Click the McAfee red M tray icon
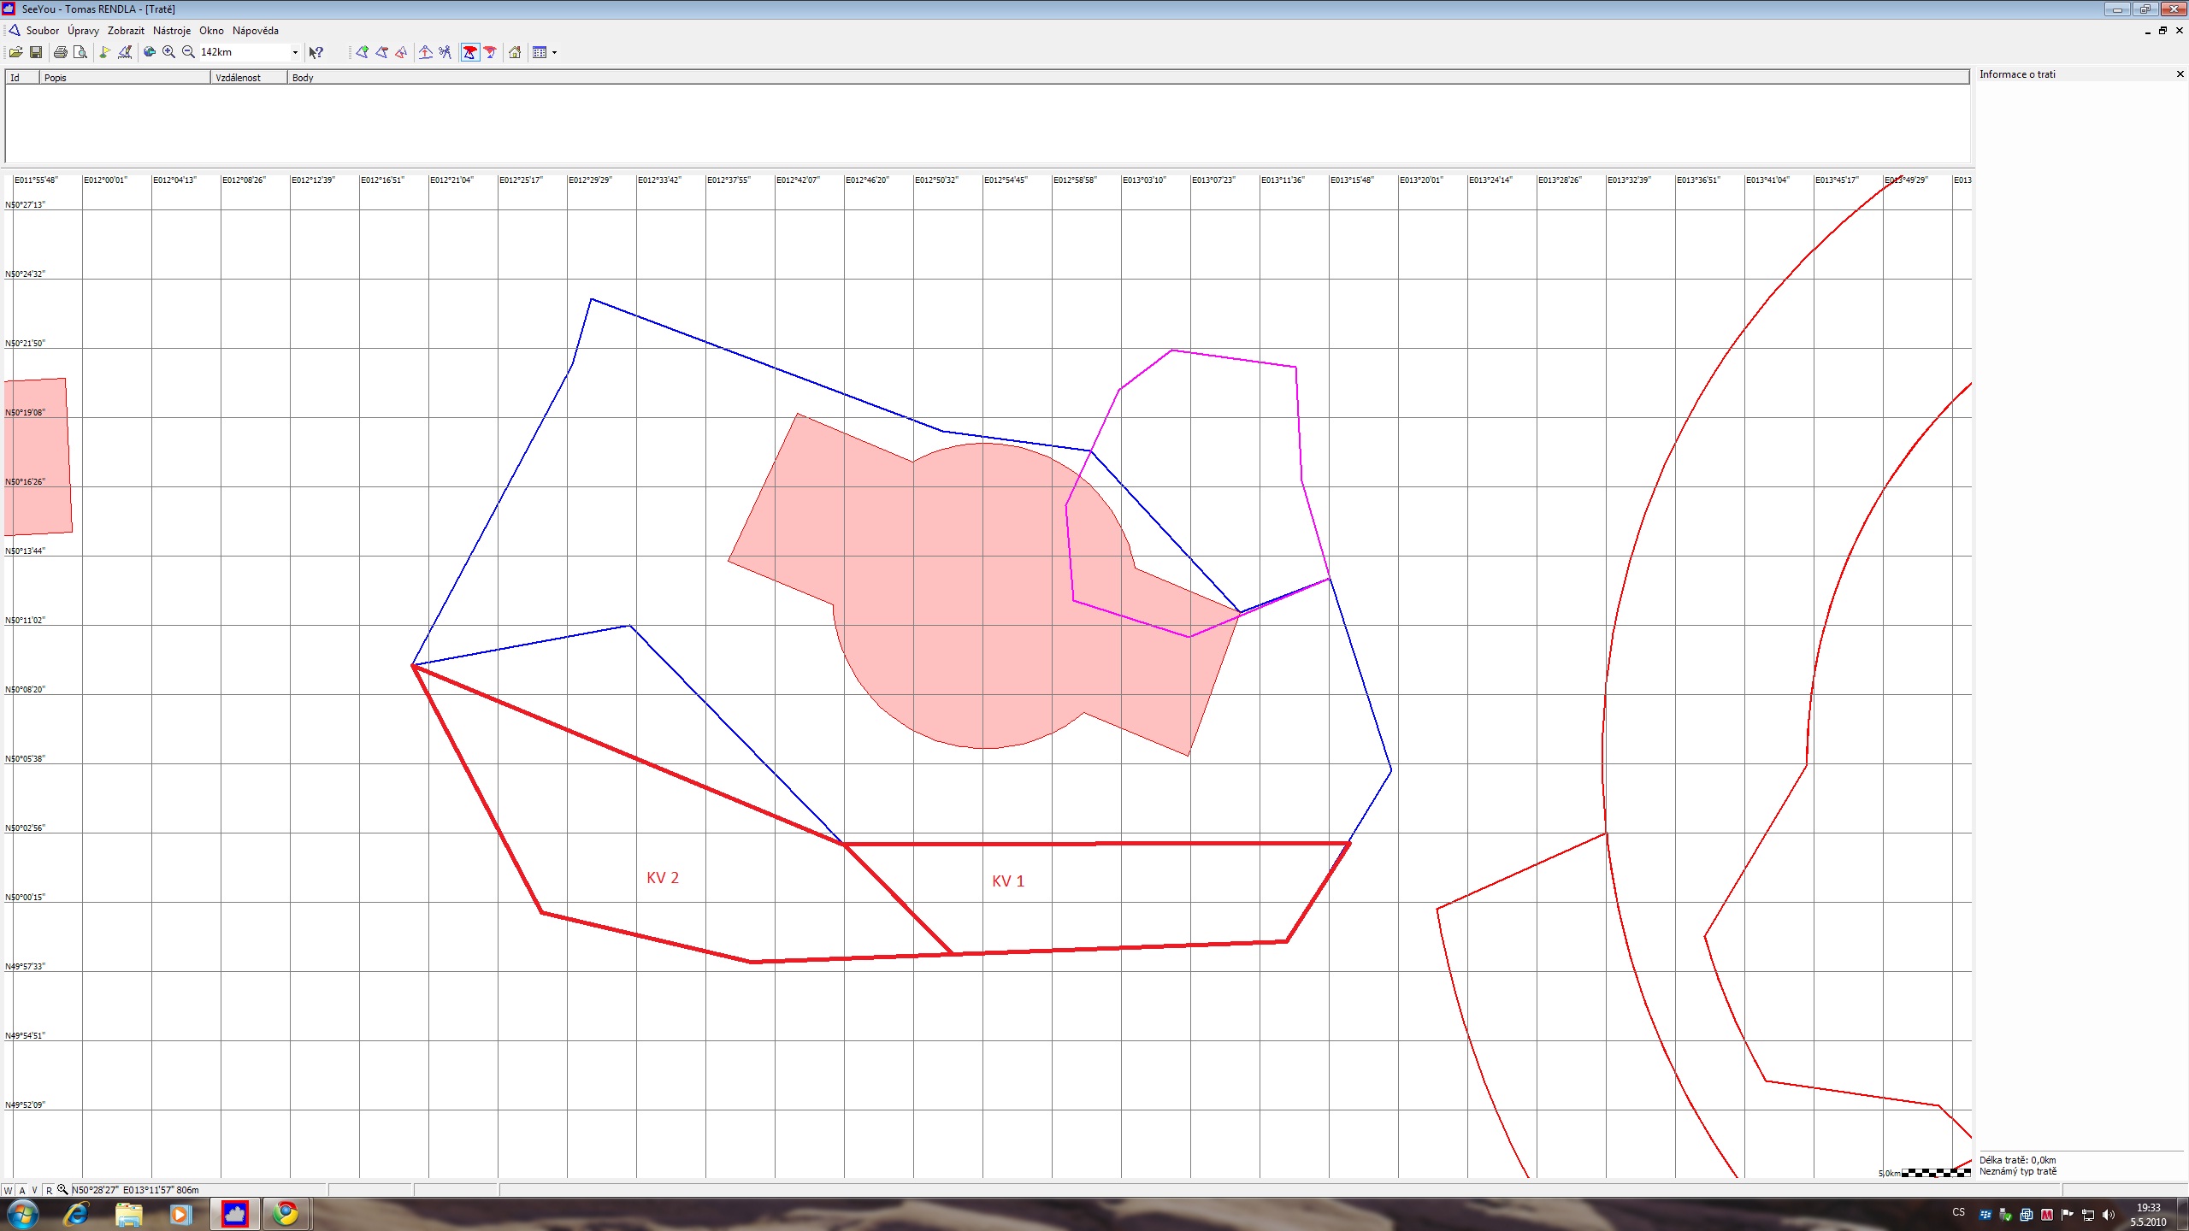2189x1231 pixels. tap(2047, 1215)
